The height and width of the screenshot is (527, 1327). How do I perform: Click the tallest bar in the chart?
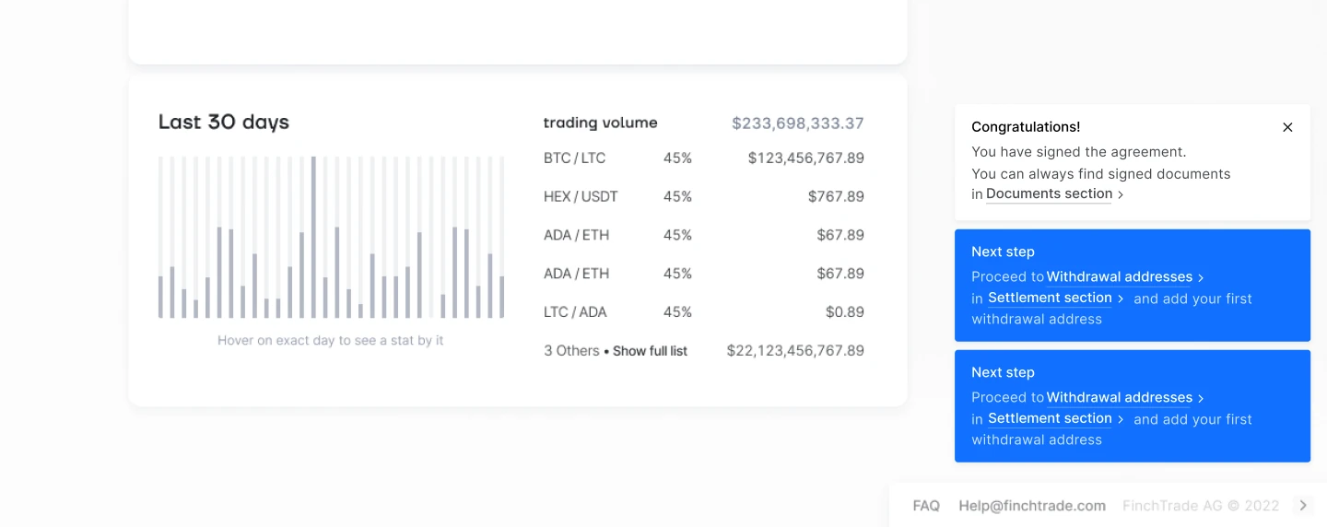pos(313,238)
